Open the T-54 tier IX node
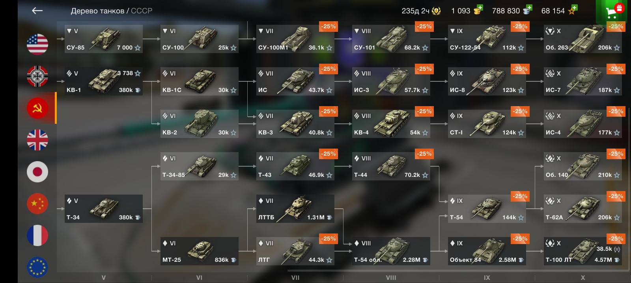 coord(487,209)
